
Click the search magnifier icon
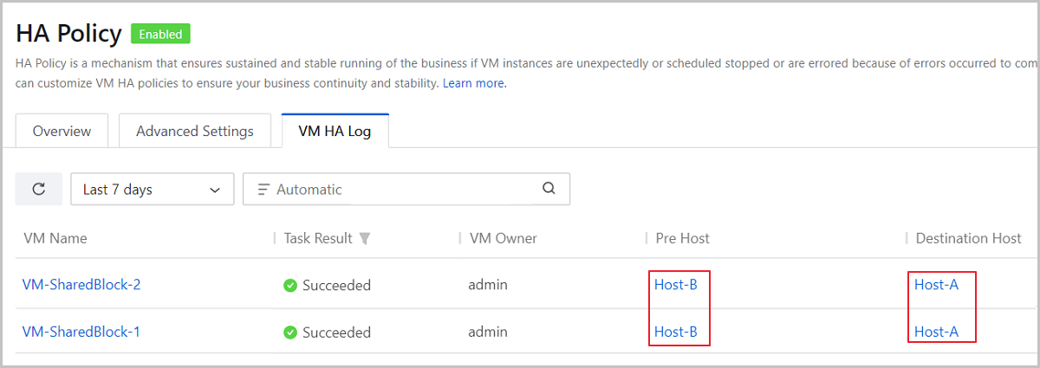pos(549,189)
